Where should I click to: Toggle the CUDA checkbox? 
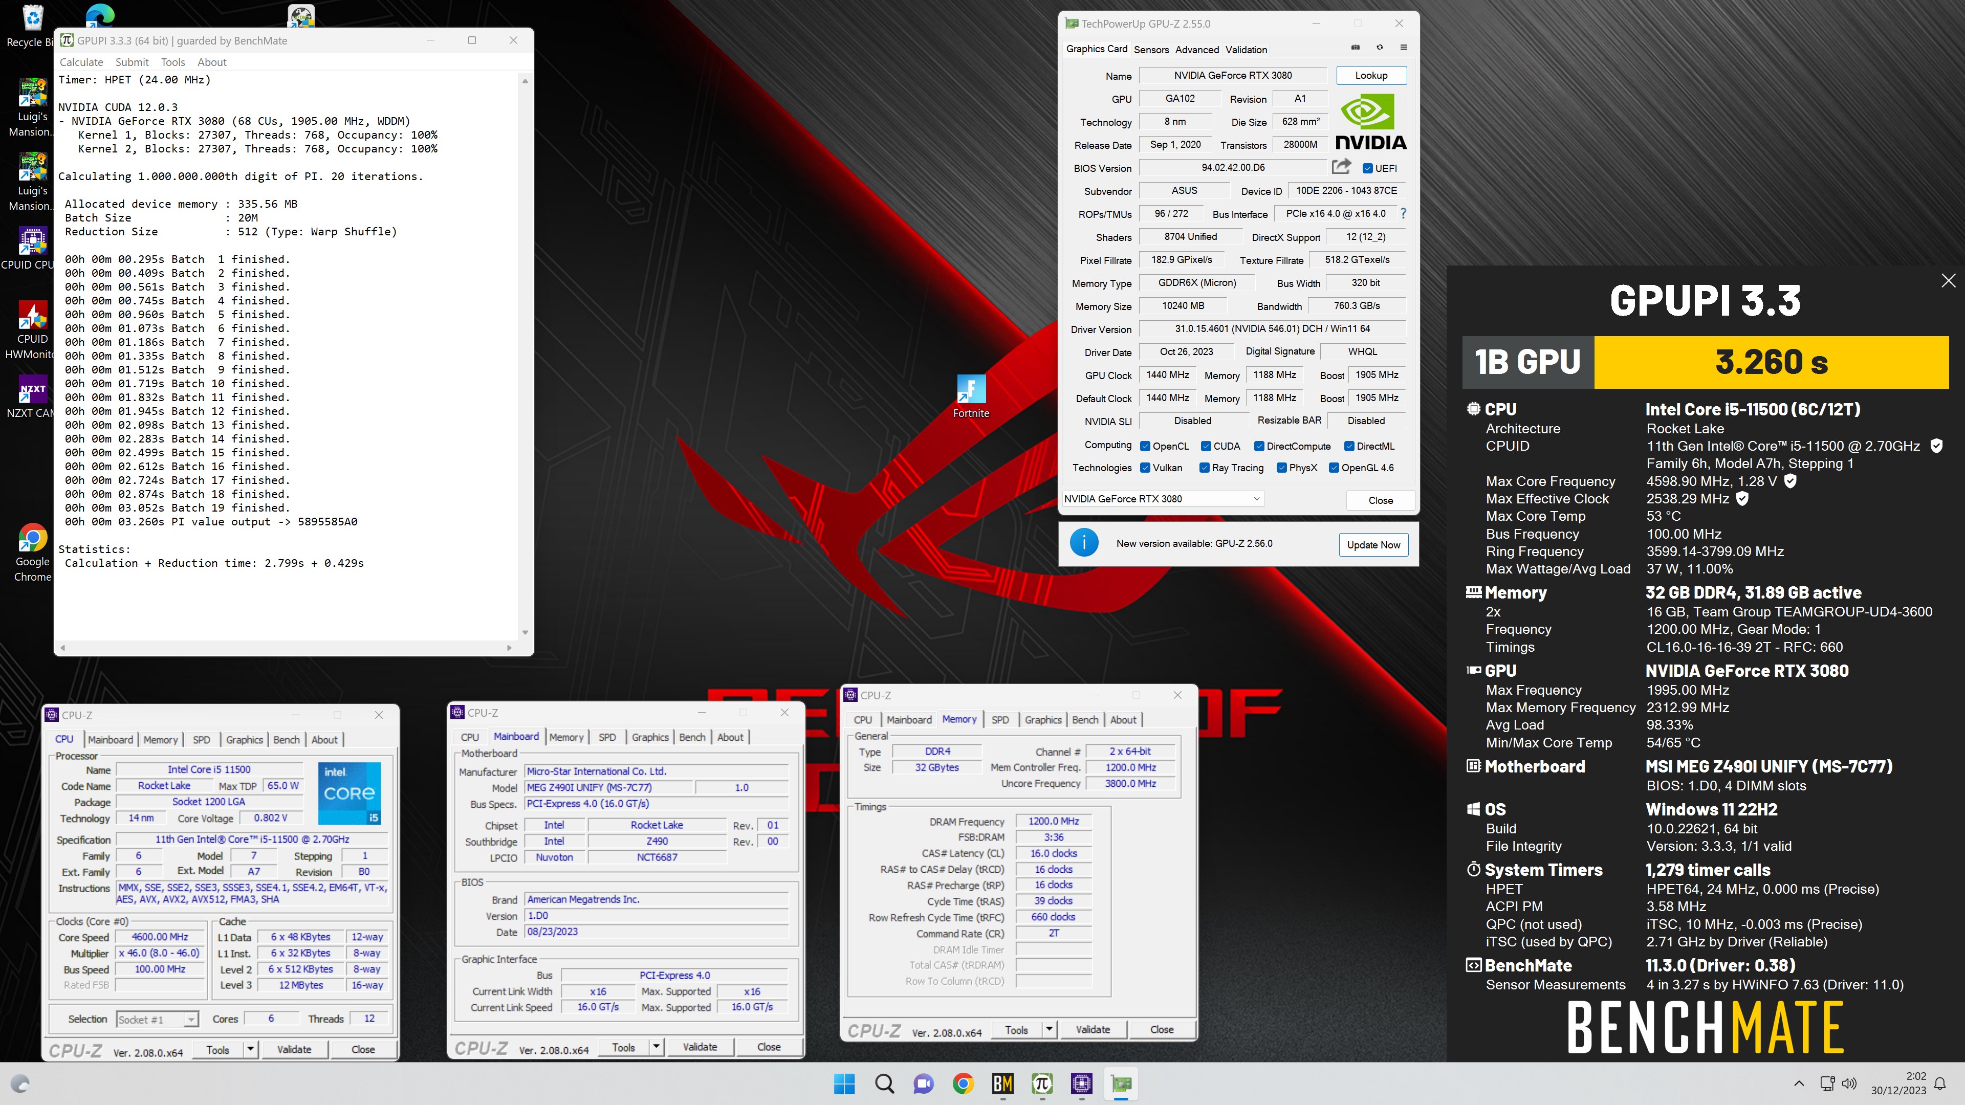click(x=1206, y=446)
